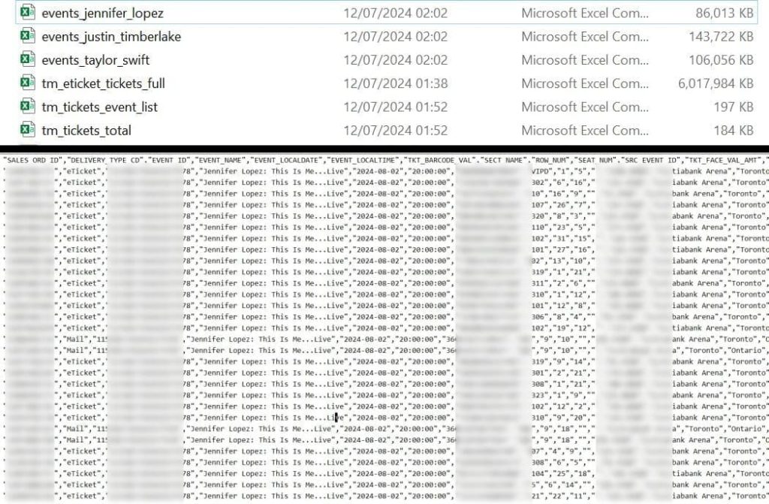Click the Excel icon for events_justin_timberlake
This screenshot has height=504, width=769.
point(28,36)
